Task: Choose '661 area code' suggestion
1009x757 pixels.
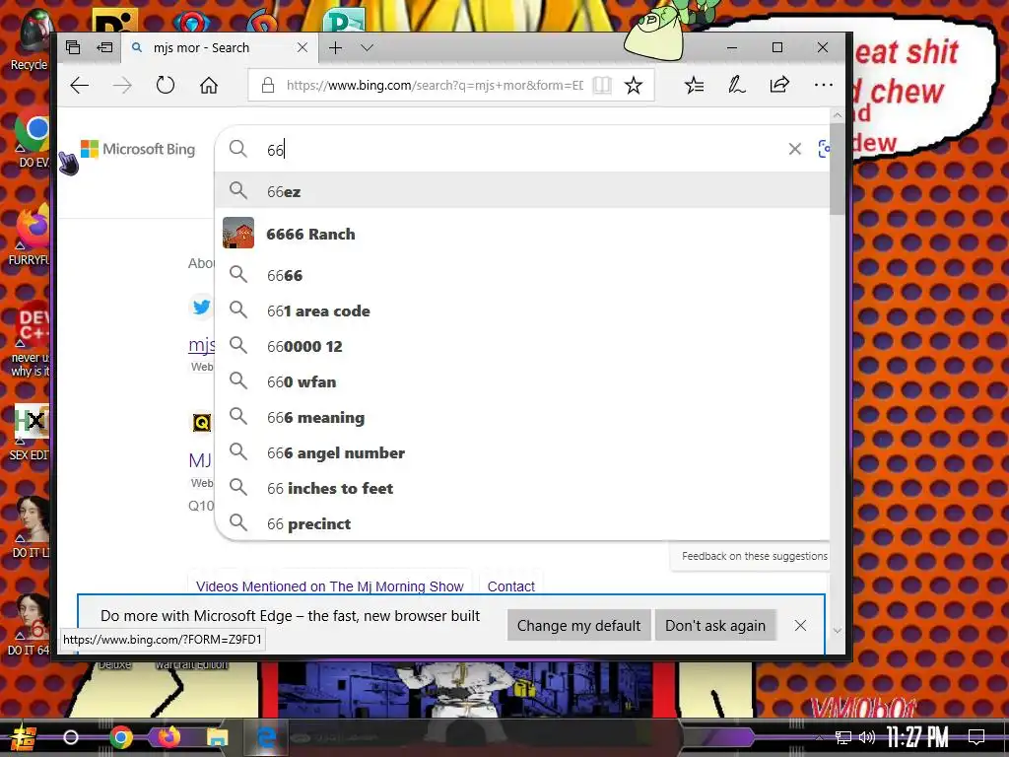Action: tap(522, 310)
